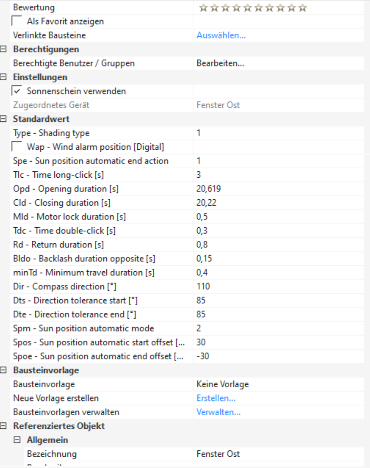Uncheck 'Sonnenschein verwenden' checkbox

pyautogui.click(x=17, y=91)
